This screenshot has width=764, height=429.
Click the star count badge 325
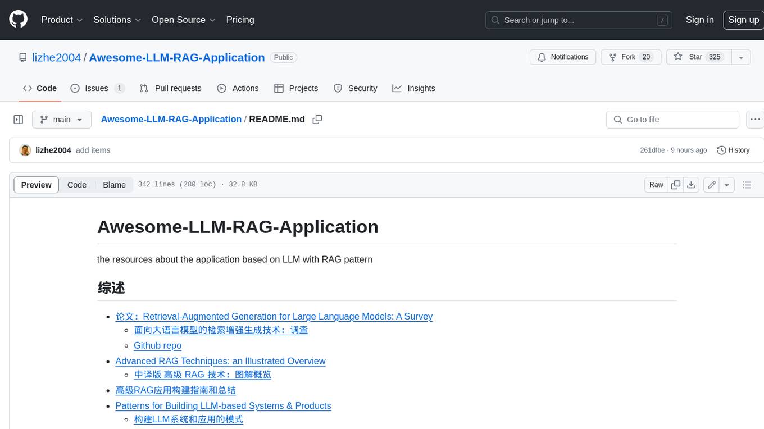(x=715, y=57)
